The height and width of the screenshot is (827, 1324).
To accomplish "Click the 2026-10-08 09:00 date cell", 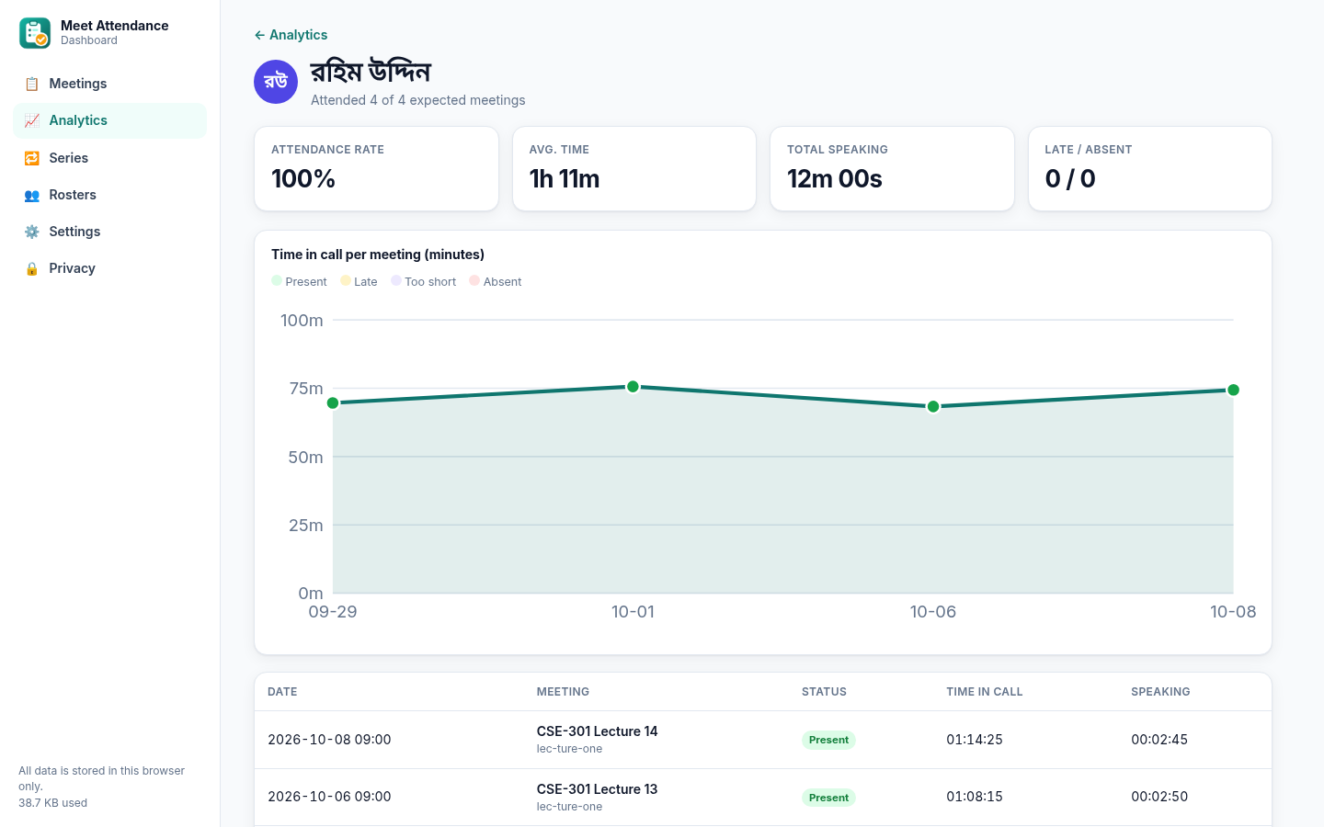I will pyautogui.click(x=329, y=740).
